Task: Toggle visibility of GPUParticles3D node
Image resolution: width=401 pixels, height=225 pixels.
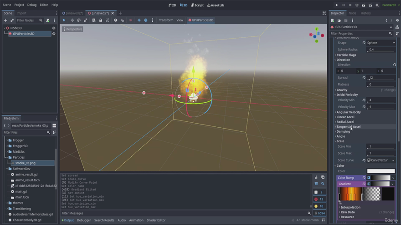Action: (x=54, y=34)
